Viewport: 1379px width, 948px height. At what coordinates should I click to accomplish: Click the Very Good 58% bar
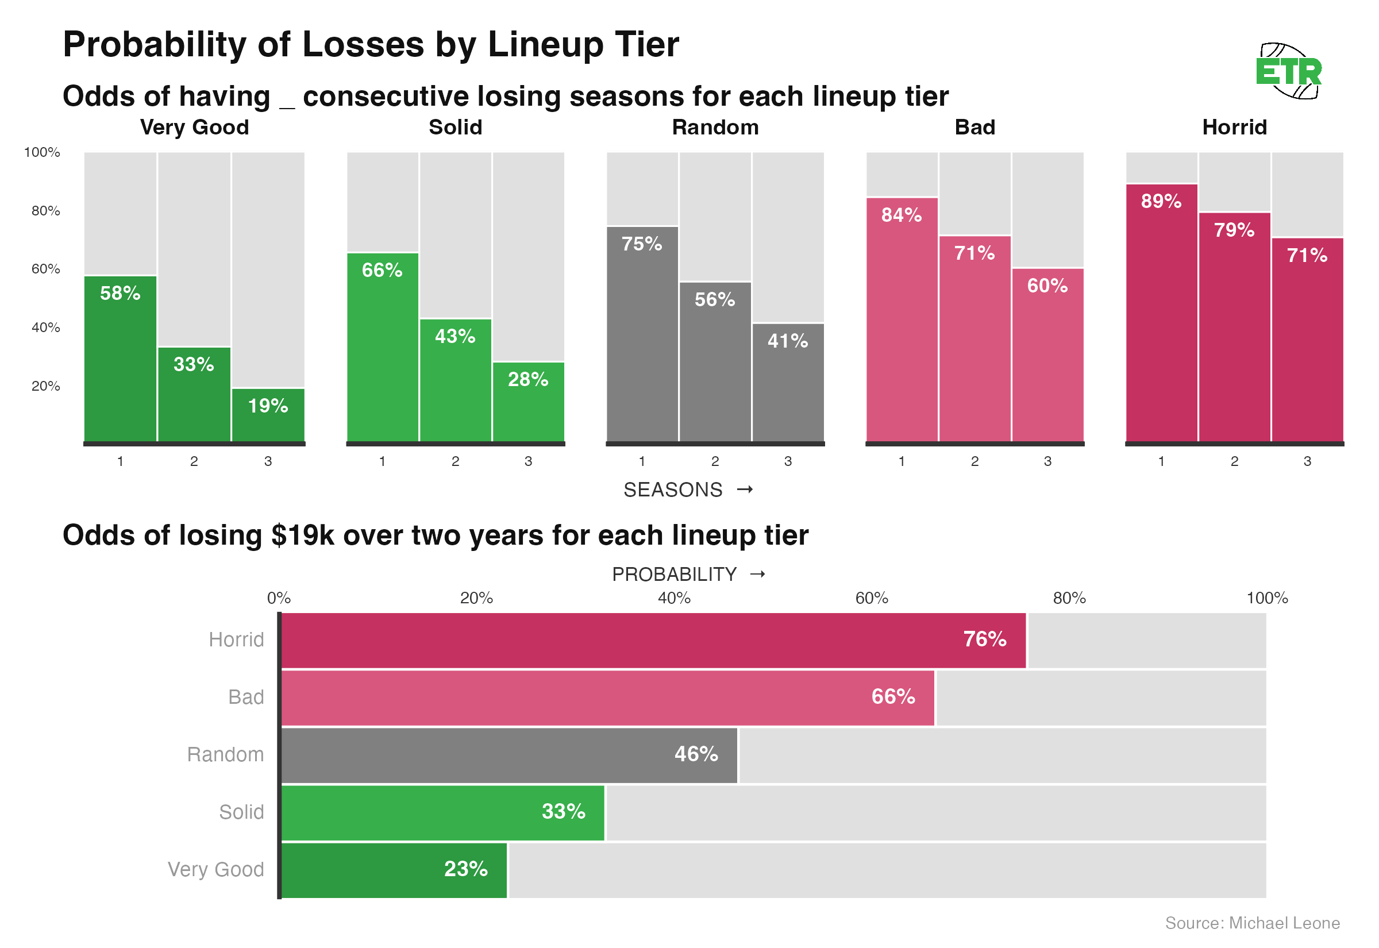click(x=121, y=358)
